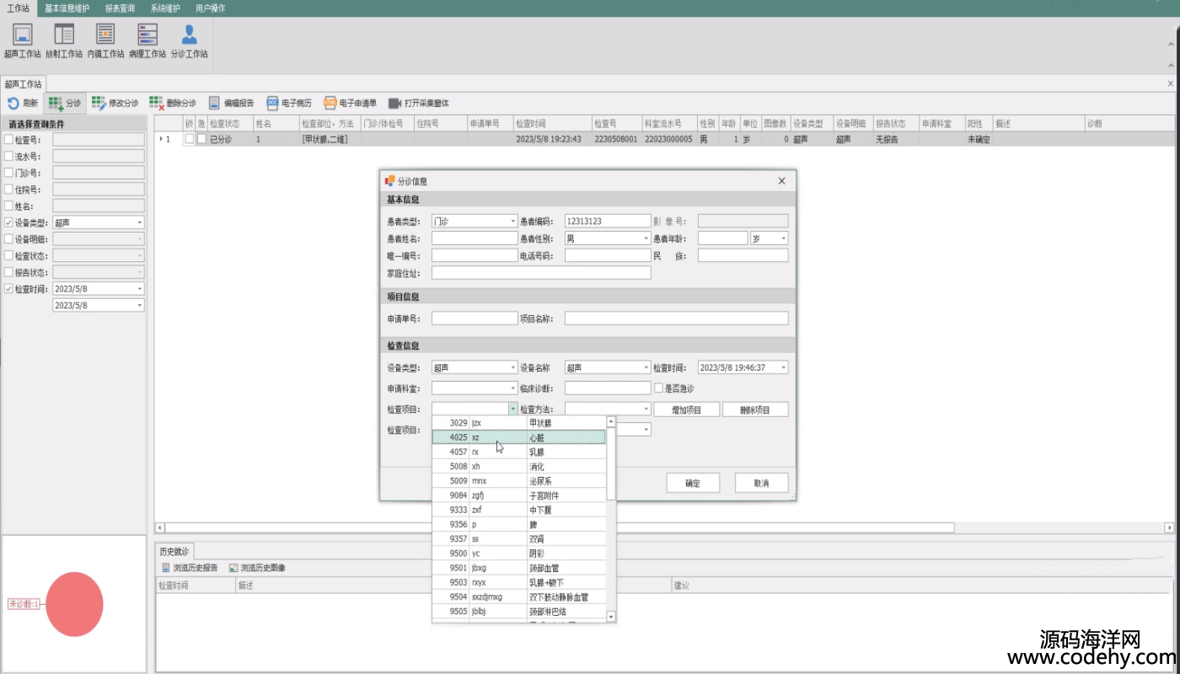Viewport: 1180px width, 674px height.
Task: Click the 刷新 refresh toolbar icon
Action: (x=13, y=104)
